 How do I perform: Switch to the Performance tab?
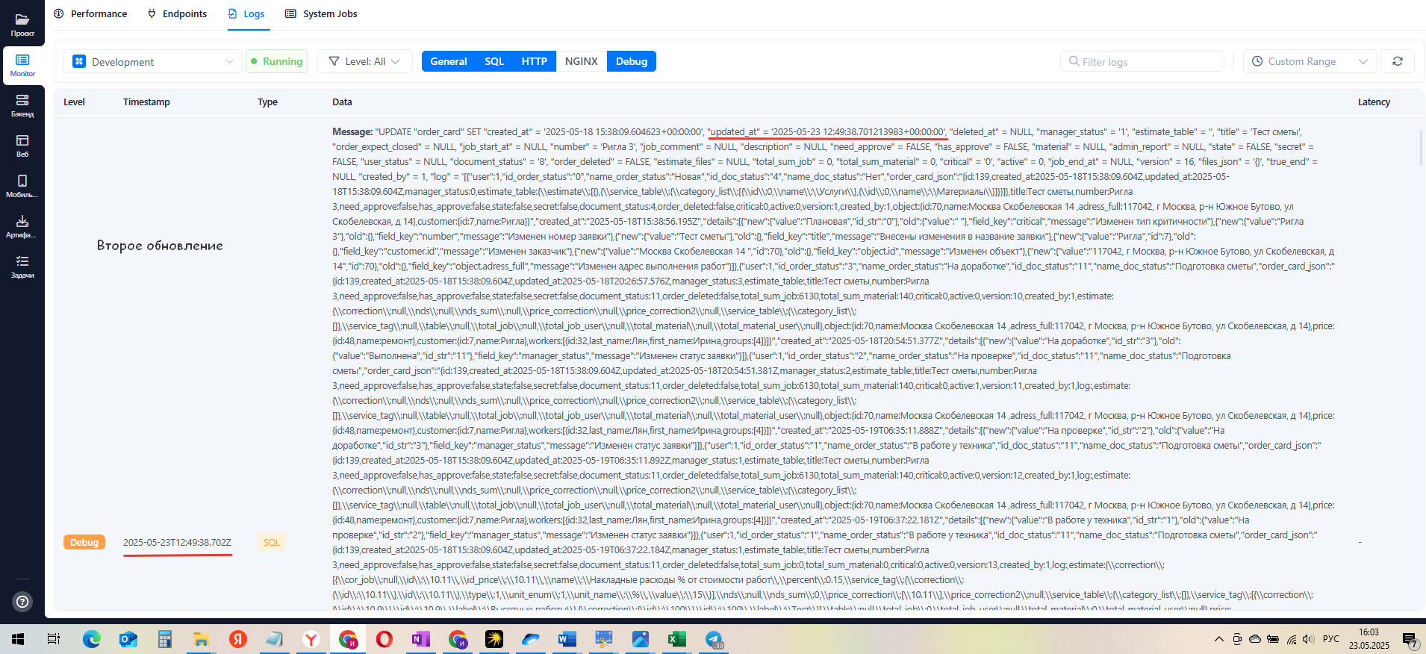click(91, 13)
